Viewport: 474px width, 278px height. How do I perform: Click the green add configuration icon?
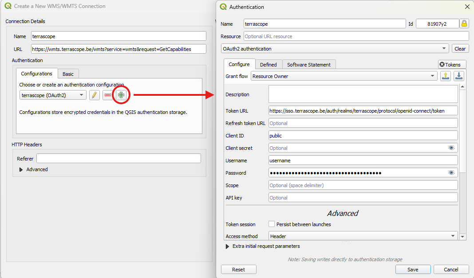(x=121, y=94)
